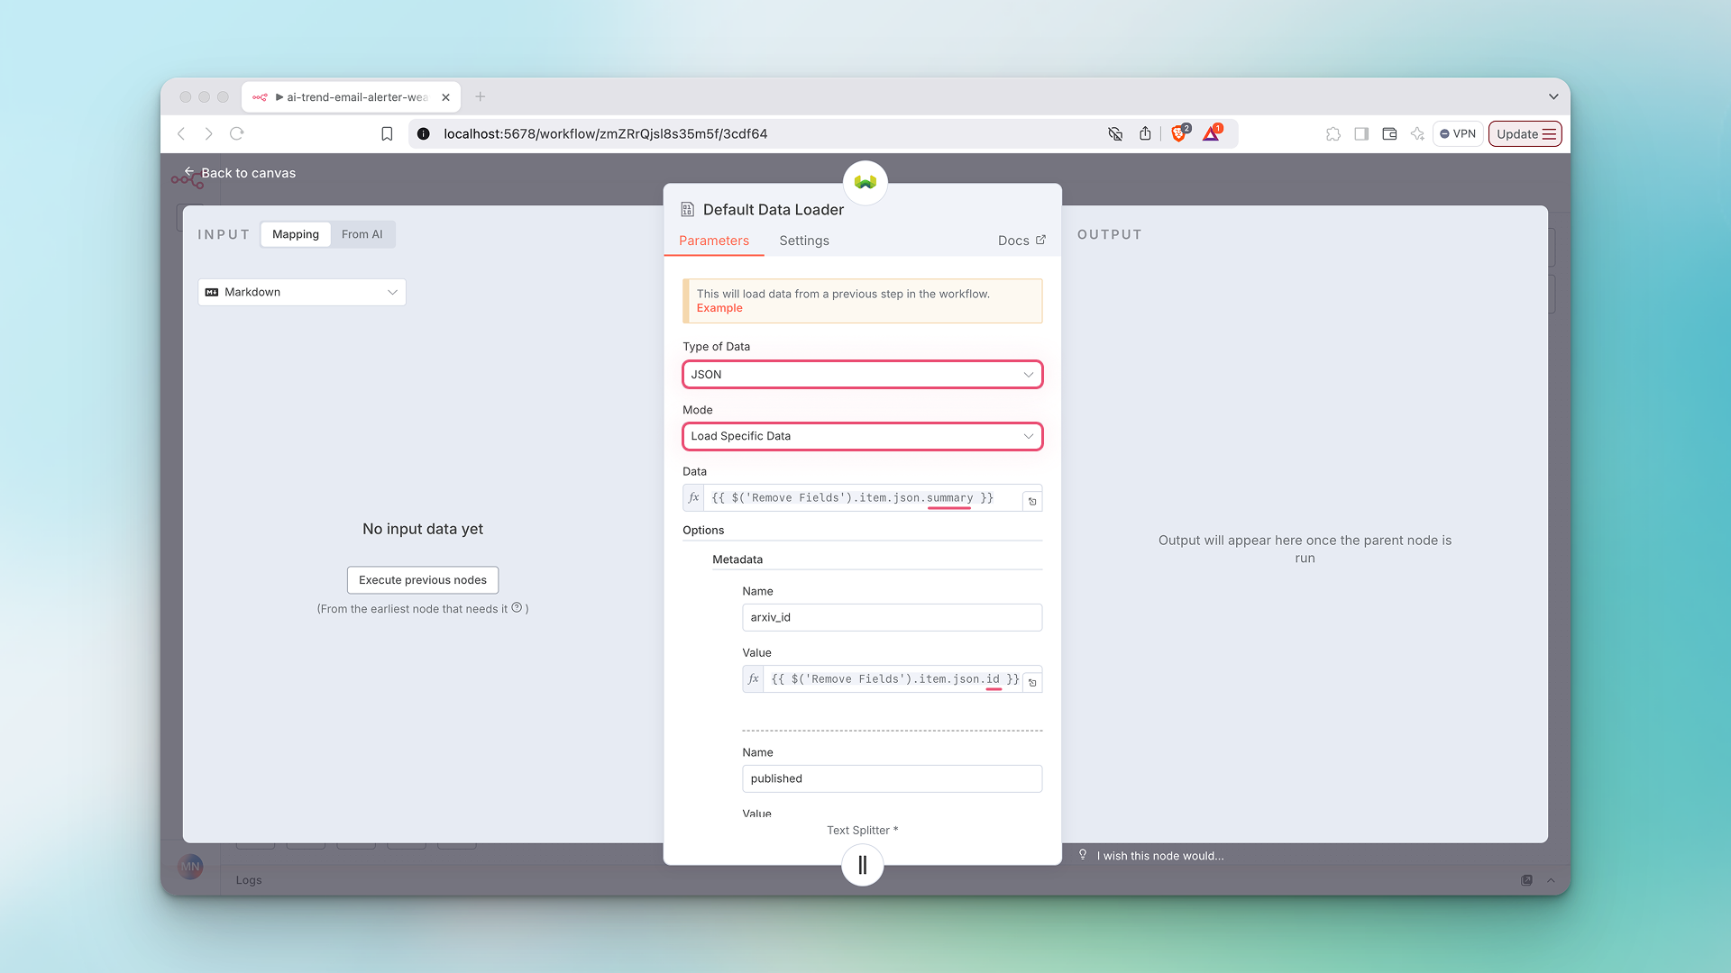Click the fx icon on arxiv_id value
1731x973 pixels.
tap(754, 679)
